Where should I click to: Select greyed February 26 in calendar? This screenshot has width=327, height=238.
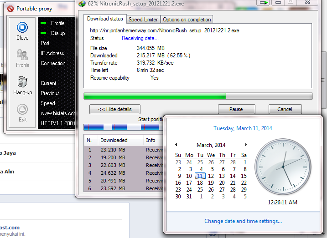(x=211, y=162)
